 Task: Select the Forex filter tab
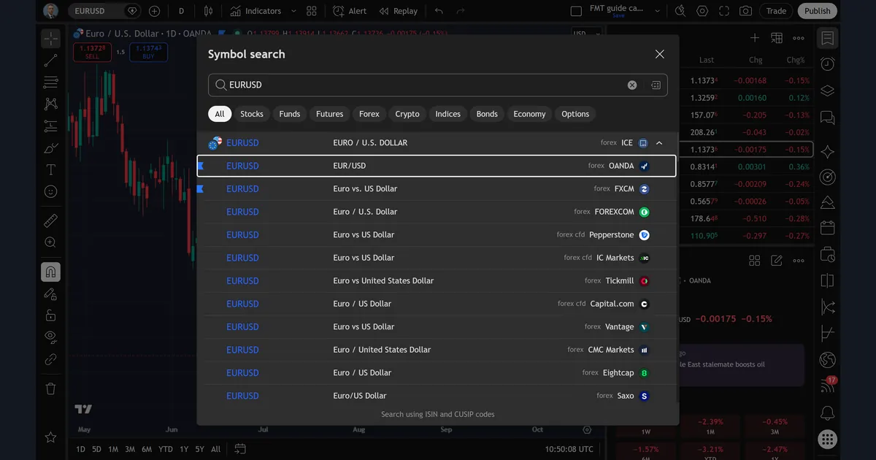[369, 114]
